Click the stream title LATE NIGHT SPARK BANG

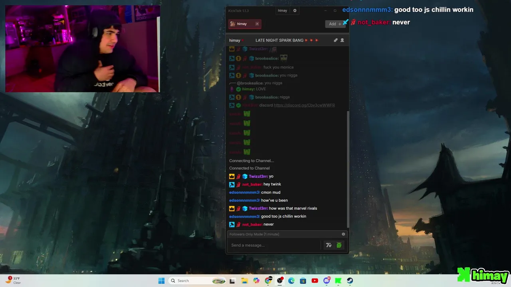tap(287, 40)
